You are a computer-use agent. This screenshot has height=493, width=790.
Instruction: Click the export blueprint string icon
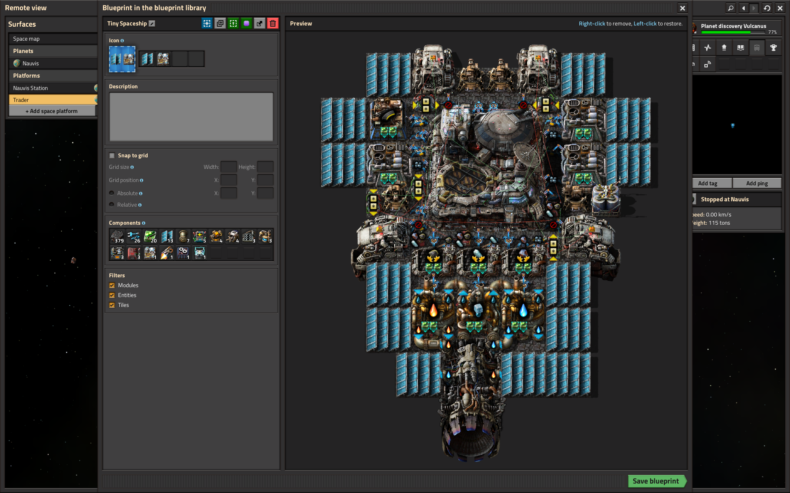click(x=260, y=23)
